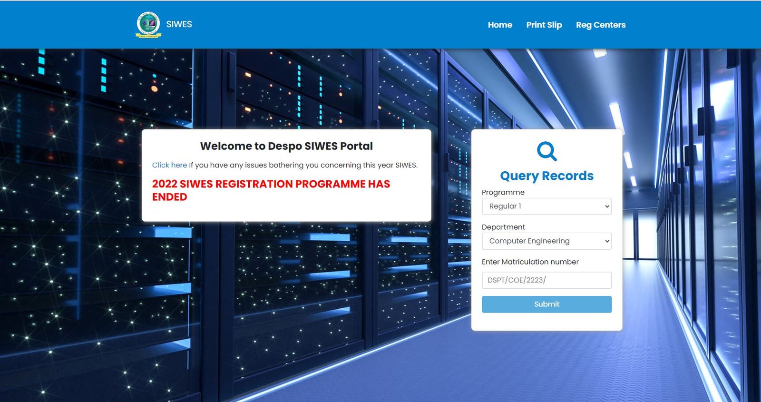
Task: Click the college crest logo in header
Action: click(148, 25)
